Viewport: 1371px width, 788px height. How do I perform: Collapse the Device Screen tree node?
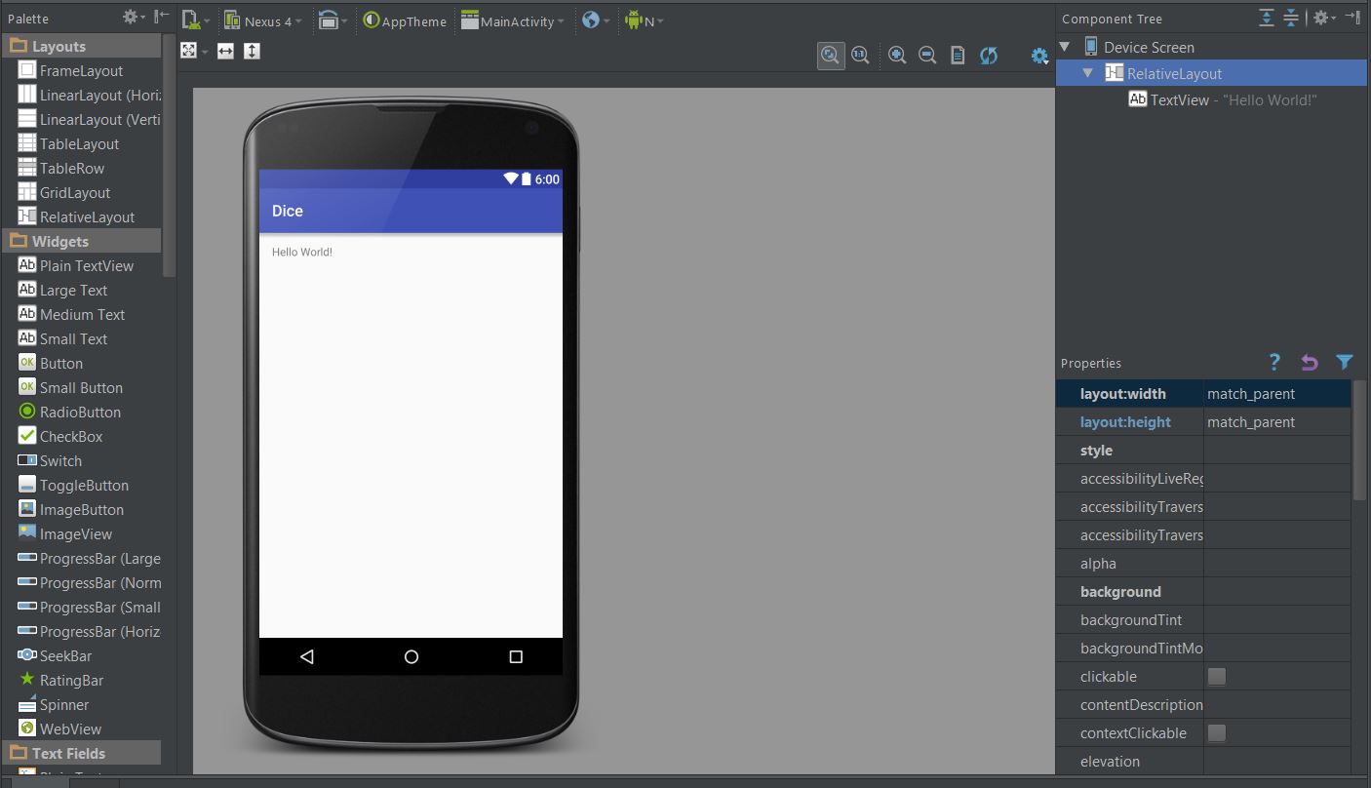(1065, 47)
